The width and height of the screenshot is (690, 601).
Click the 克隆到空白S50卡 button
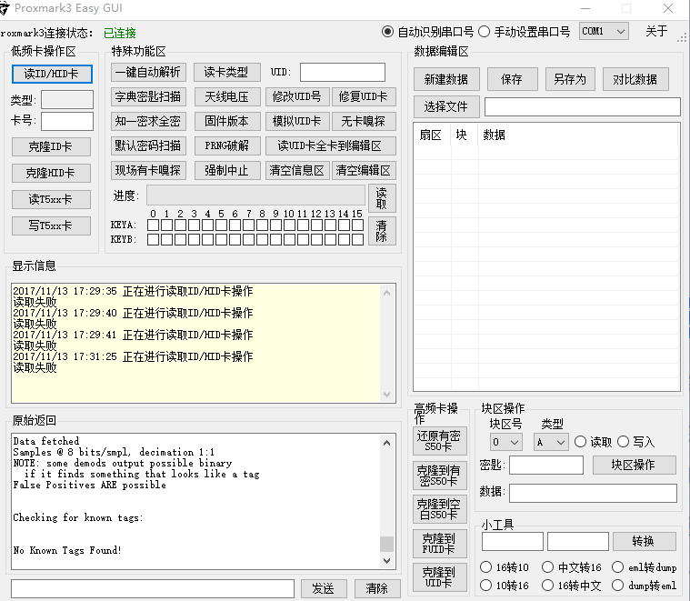pyautogui.click(x=439, y=509)
